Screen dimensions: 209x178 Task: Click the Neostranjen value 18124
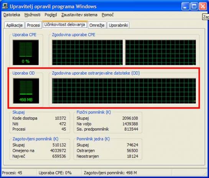(x=132, y=156)
